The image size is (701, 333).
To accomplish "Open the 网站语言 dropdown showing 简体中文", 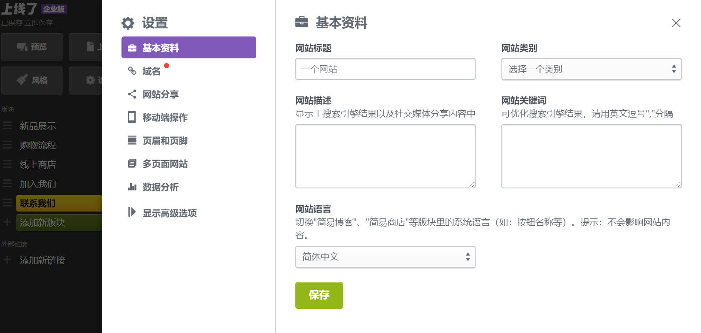I will point(385,257).
